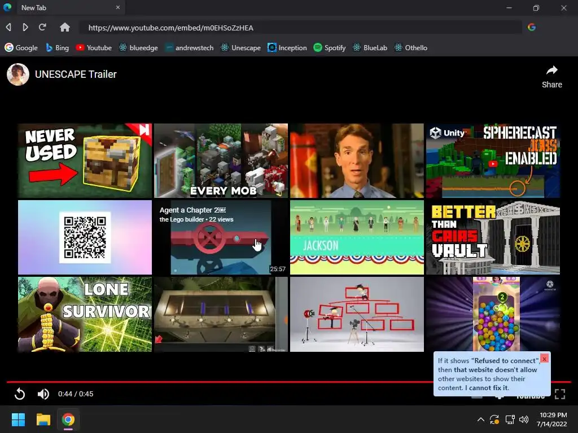The image size is (578, 433).
Task: Click the Chrome taskbar icon
Action: tap(68, 419)
